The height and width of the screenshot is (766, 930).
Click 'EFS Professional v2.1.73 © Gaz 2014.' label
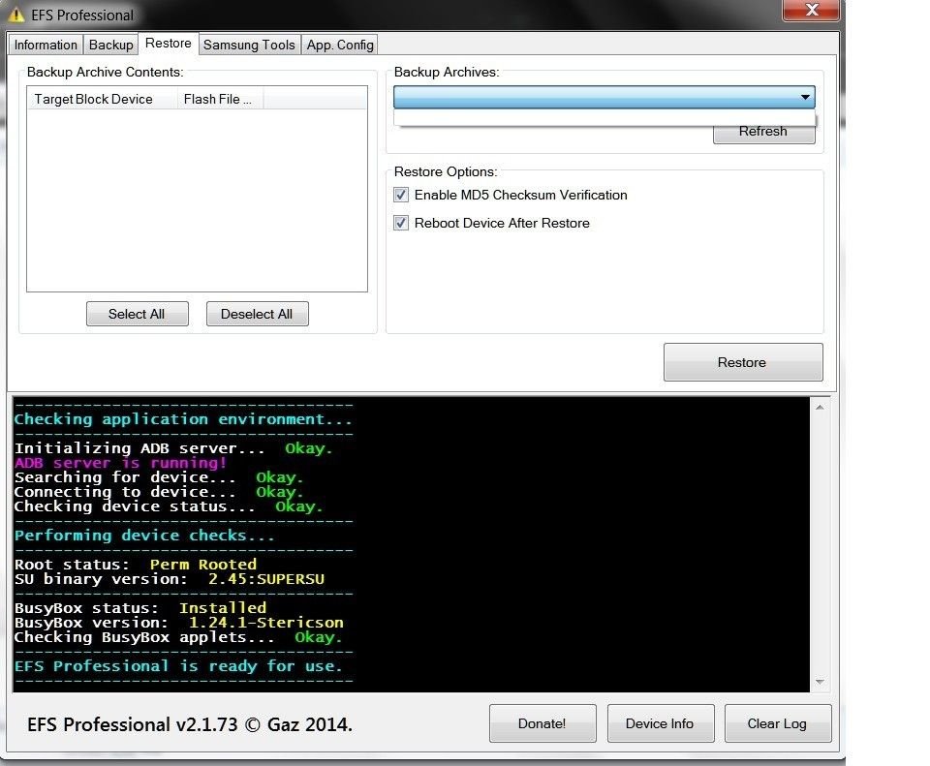coord(190,724)
